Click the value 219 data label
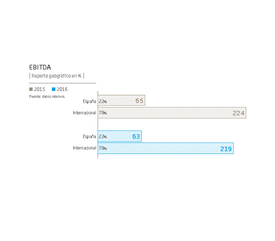The height and width of the screenshot is (241, 275). pyautogui.click(x=226, y=149)
